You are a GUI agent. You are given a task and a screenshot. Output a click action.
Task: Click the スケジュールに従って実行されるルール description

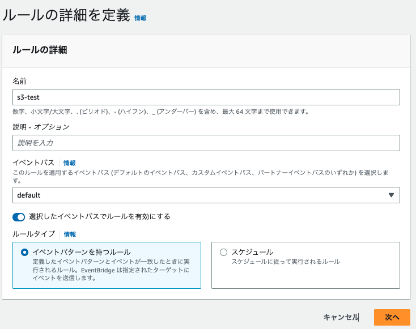click(286, 262)
